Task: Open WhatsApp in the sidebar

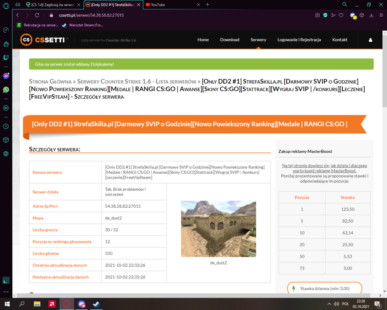Action: click(x=6, y=90)
